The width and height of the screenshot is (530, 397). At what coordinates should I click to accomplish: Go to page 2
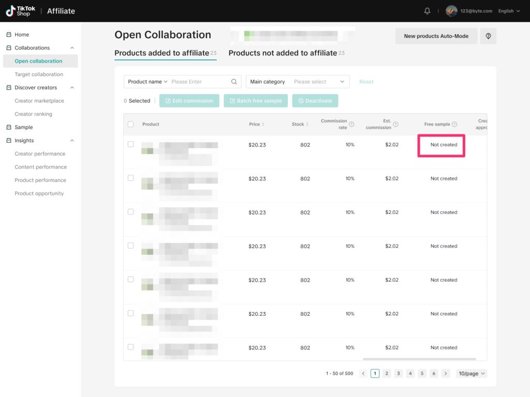coord(387,373)
